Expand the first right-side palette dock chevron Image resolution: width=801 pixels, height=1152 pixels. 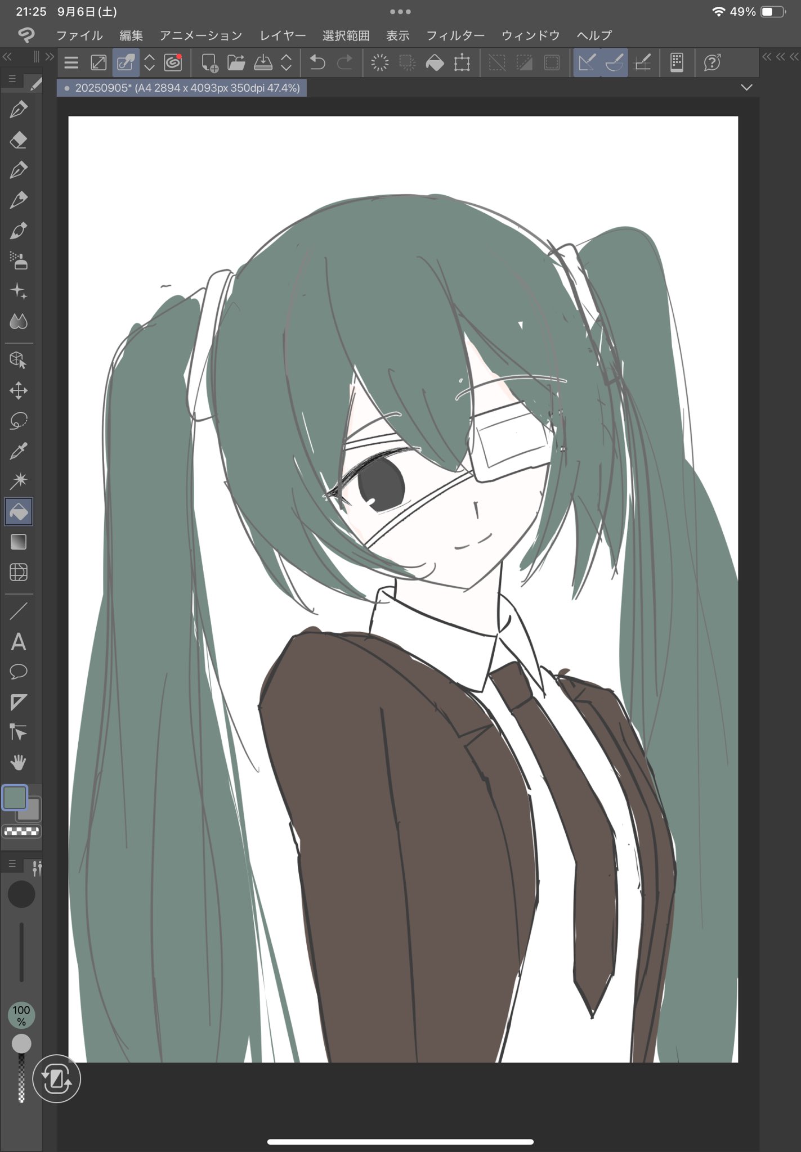(767, 57)
